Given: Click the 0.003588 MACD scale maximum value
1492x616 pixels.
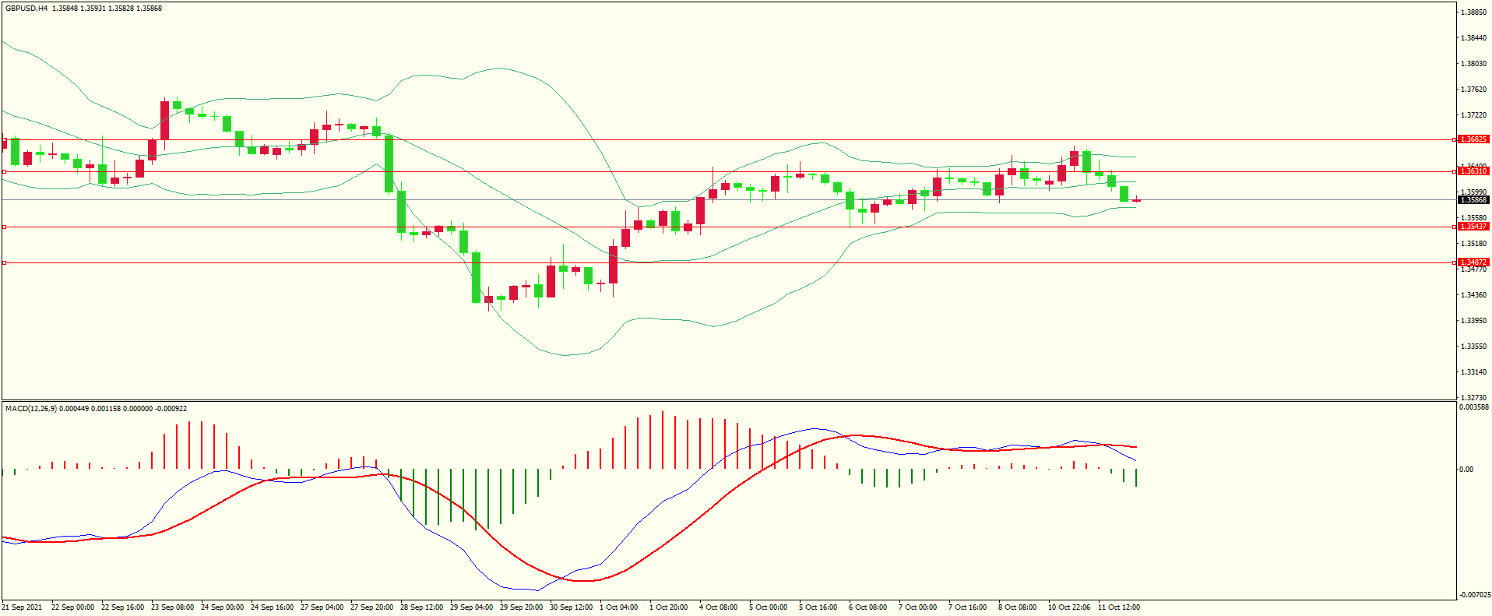Looking at the screenshot, I should coord(1474,407).
